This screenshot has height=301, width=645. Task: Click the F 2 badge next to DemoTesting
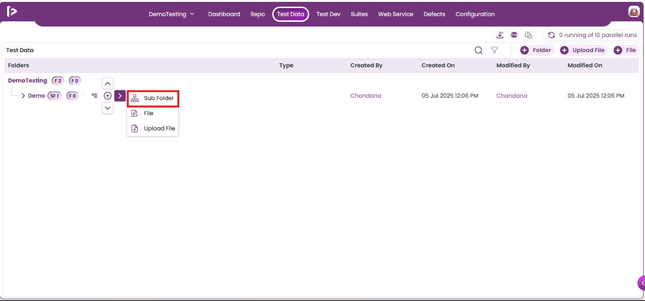pyautogui.click(x=58, y=81)
